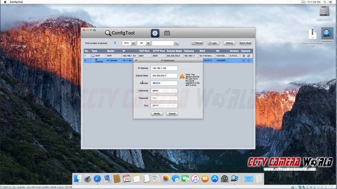Screen dimensions: 337x189
Task: Open Messages from the Dock
Action: [175, 178]
